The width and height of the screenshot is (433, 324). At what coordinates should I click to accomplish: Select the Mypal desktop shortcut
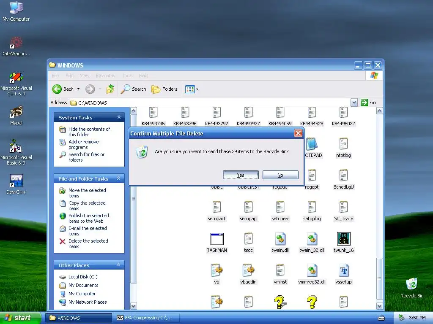[x=16, y=111]
